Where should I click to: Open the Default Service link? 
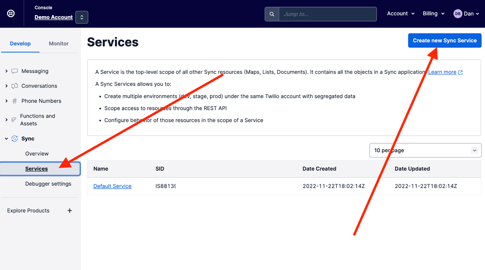pyautogui.click(x=112, y=186)
